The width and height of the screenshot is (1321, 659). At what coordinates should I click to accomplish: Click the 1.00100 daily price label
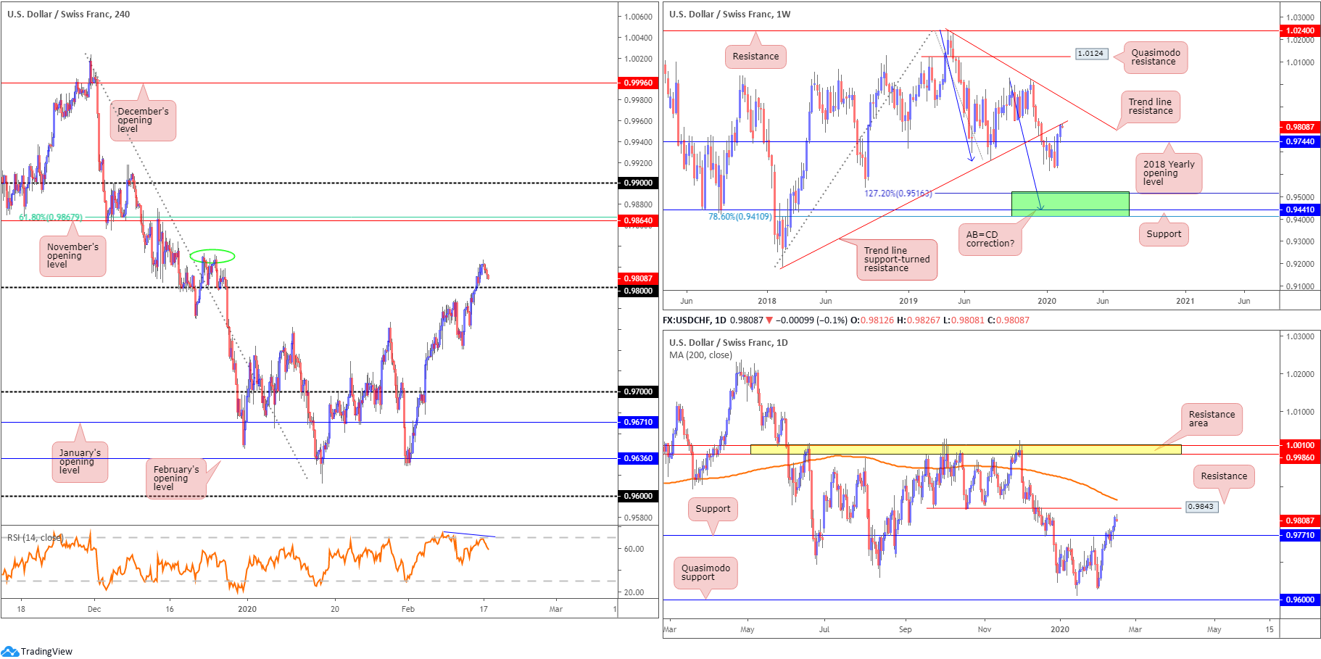(1300, 445)
